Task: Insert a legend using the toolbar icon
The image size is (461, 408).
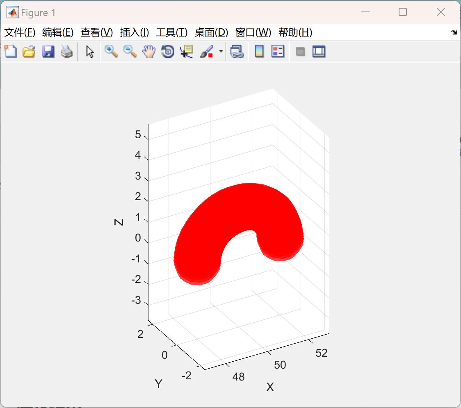Action: tap(278, 51)
